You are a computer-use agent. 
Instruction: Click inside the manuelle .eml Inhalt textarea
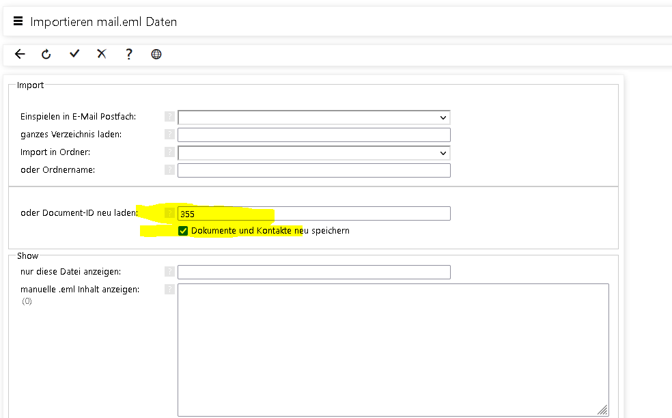pos(393,348)
